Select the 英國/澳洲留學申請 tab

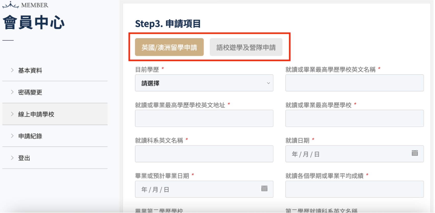pos(169,47)
